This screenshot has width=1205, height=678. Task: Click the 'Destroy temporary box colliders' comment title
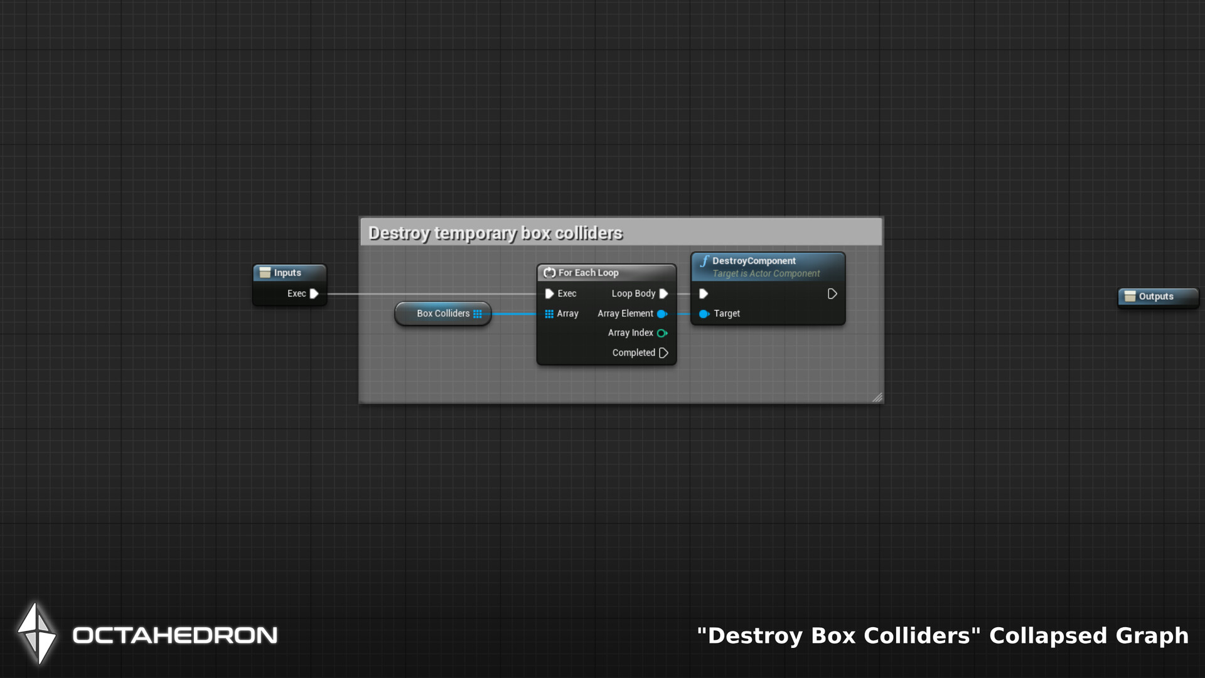tap(495, 232)
